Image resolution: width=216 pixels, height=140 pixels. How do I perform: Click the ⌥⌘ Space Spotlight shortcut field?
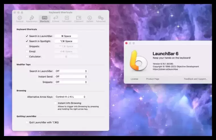coord(66,41)
